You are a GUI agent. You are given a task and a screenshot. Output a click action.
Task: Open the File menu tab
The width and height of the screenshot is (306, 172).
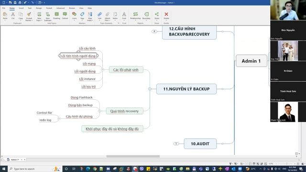tap(4, 8)
